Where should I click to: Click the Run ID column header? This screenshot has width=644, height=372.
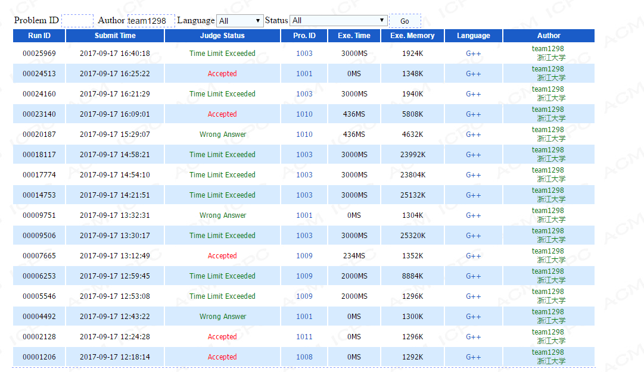(x=39, y=36)
